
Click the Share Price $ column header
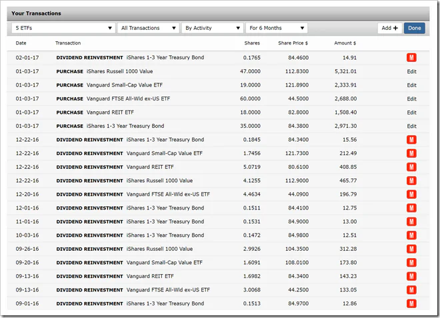click(x=293, y=43)
